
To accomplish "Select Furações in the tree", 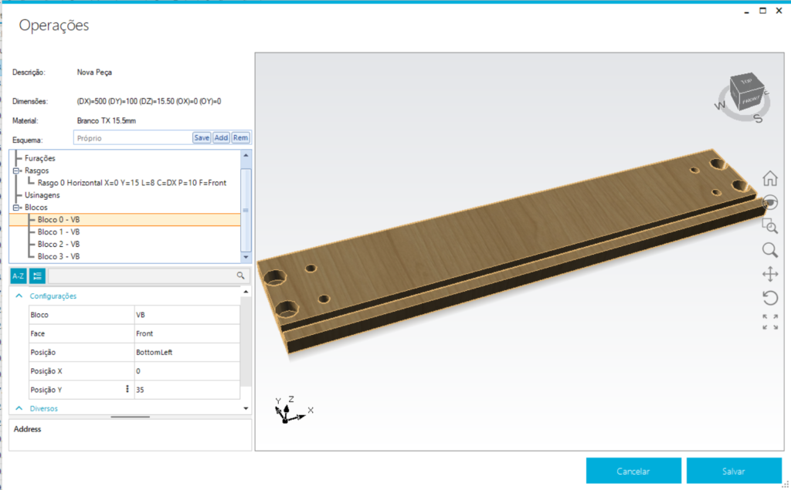I will point(40,158).
